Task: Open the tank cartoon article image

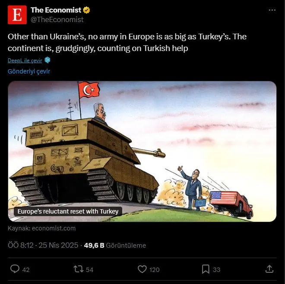Action: point(142,151)
